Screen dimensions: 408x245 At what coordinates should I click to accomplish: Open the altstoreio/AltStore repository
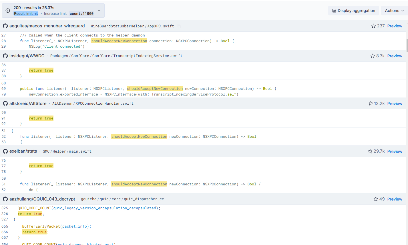click(x=28, y=104)
